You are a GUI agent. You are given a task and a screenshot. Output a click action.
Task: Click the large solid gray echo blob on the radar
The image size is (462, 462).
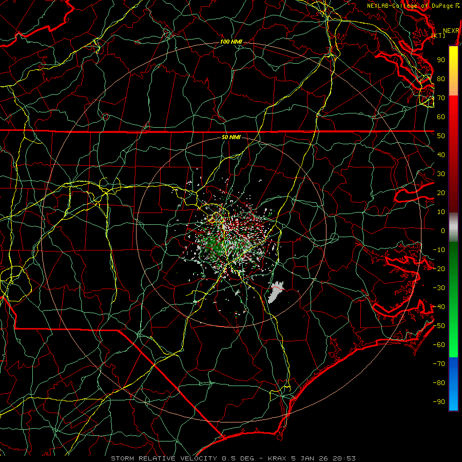276,292
